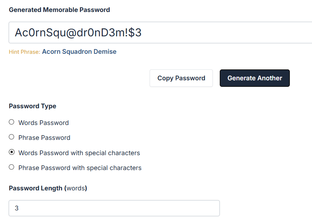Click the Generate Another button
Screen dimensions: 312x222
[x=254, y=78]
